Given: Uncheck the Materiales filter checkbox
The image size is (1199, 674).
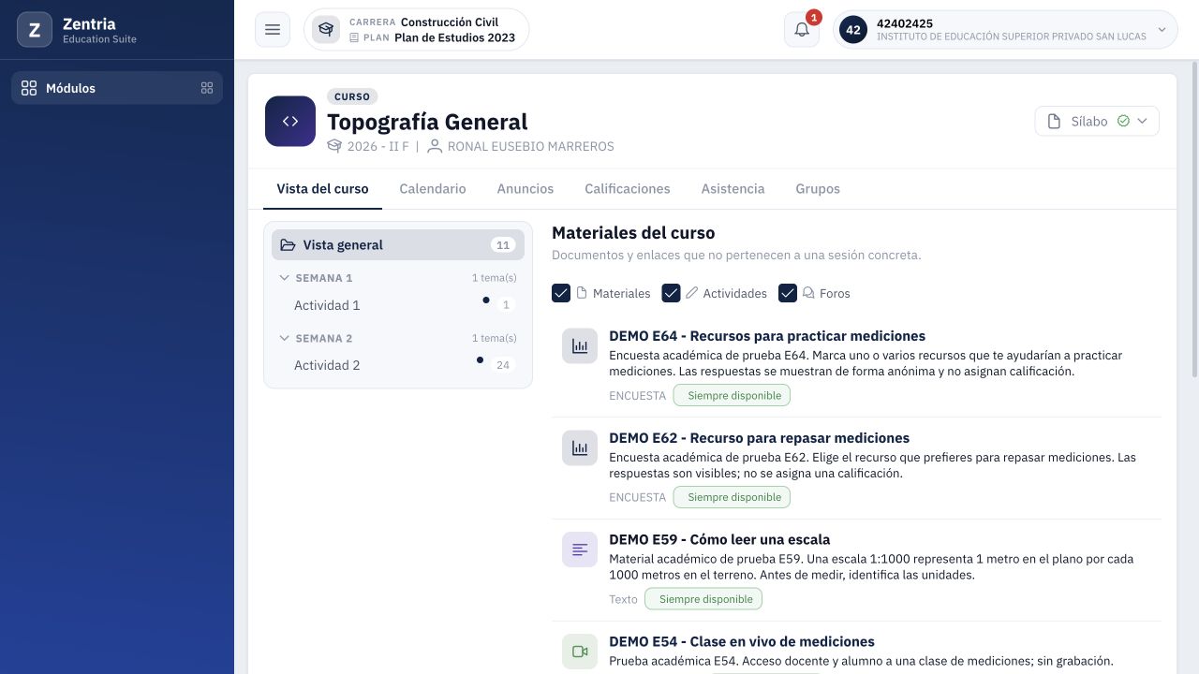Looking at the screenshot, I should [x=561, y=293].
